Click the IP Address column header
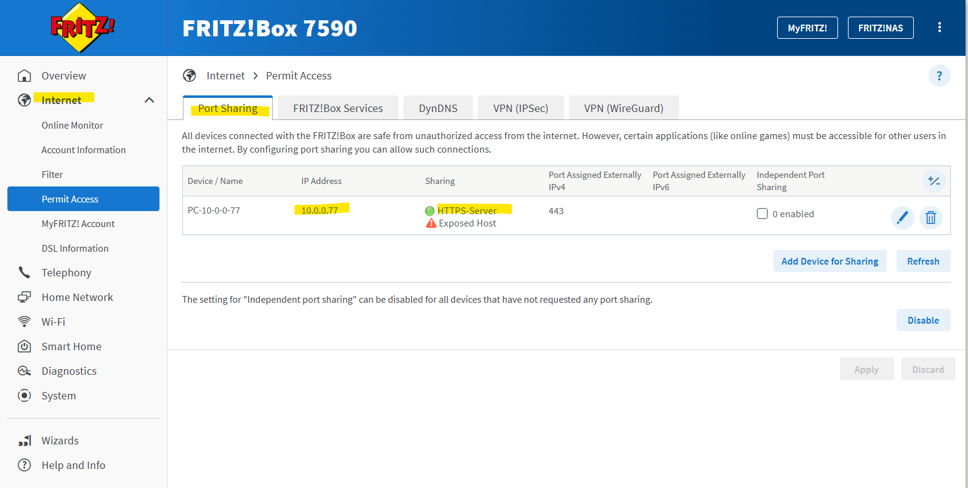968x488 pixels. tap(321, 181)
